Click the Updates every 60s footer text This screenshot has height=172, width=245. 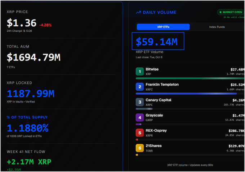[x=201, y=165]
